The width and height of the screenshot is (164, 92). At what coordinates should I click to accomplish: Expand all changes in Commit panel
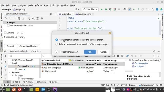pyautogui.click(x=38, y=18)
